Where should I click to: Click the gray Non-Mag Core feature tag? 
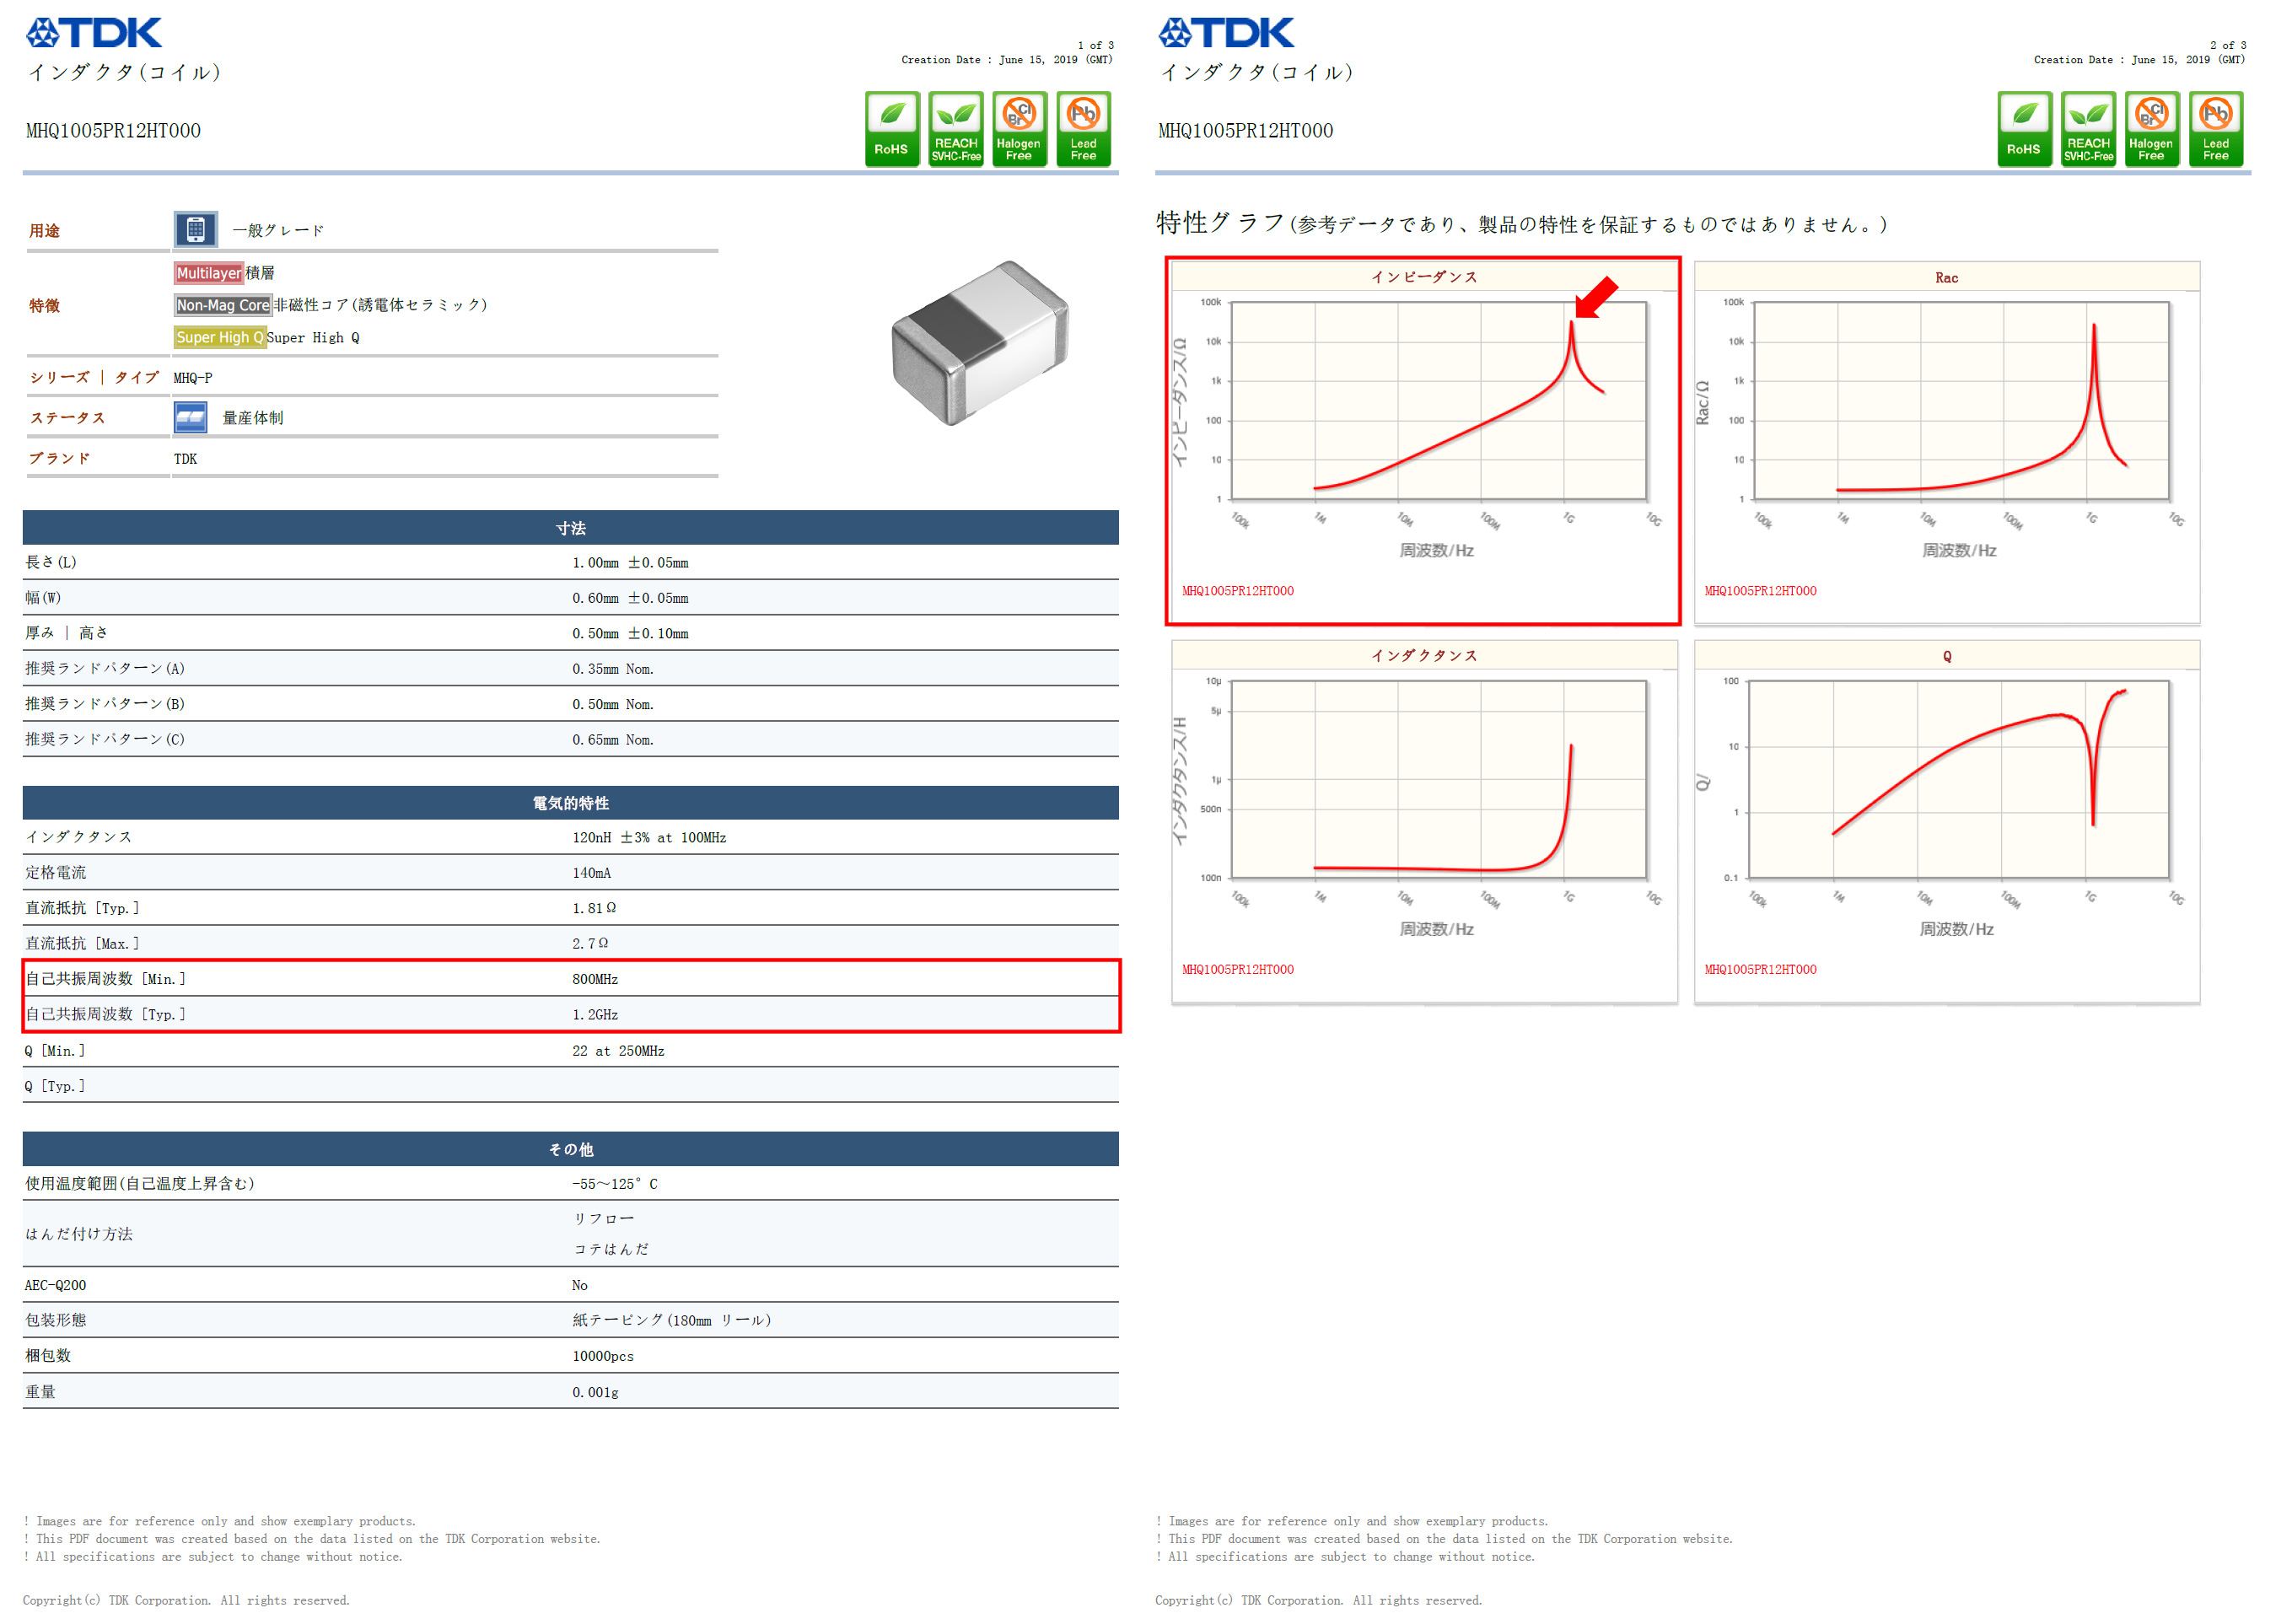pos(223,305)
